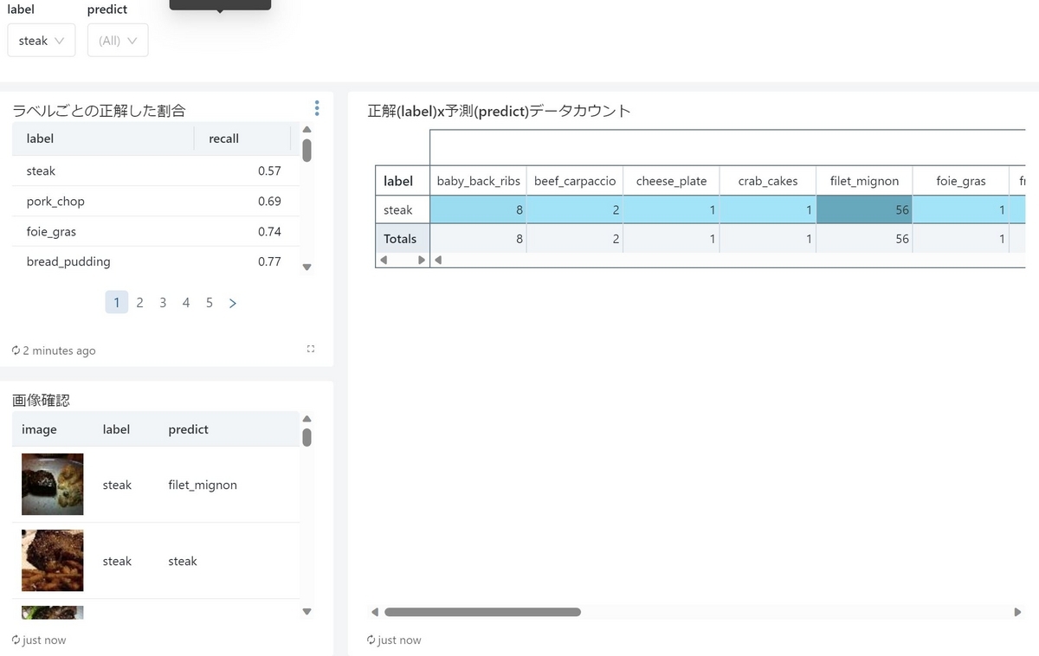Screen dimensions: 1039x656
Task: Click the bottom horizontal scrollbar thumb
Action: point(482,612)
